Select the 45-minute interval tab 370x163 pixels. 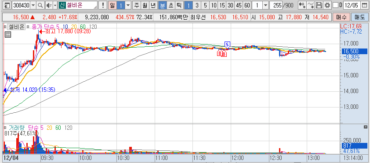pyautogui.click(x=239, y=5)
